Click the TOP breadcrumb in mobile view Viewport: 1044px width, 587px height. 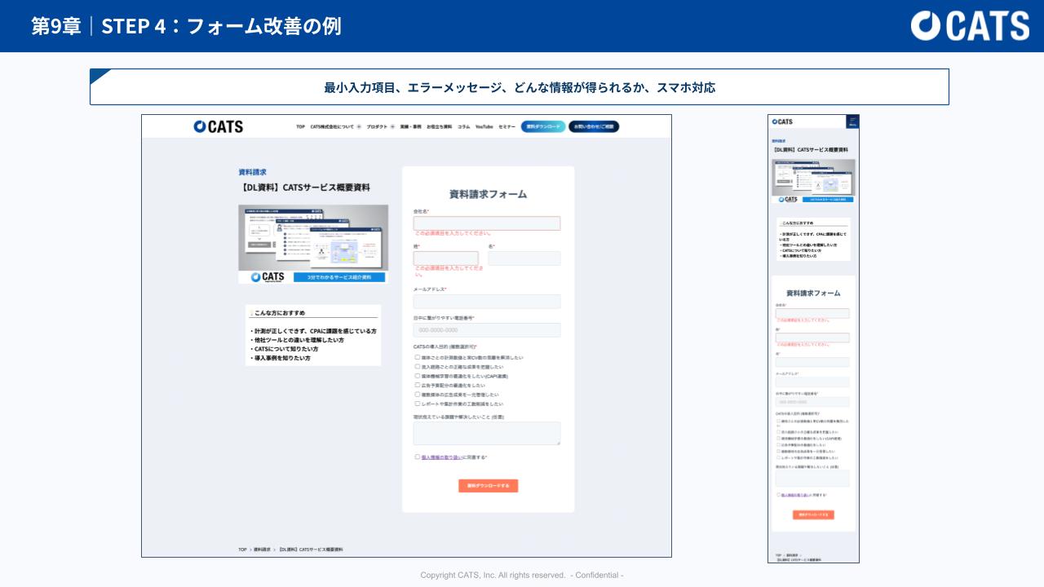coord(779,554)
